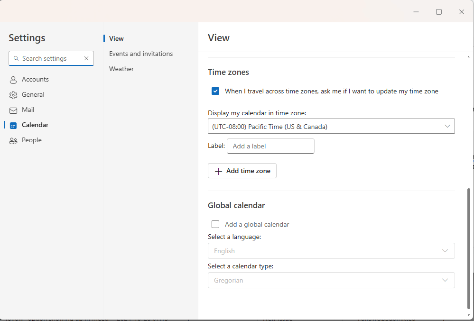The width and height of the screenshot is (474, 321).
Task: Click the search magnifier icon
Action: 16,58
